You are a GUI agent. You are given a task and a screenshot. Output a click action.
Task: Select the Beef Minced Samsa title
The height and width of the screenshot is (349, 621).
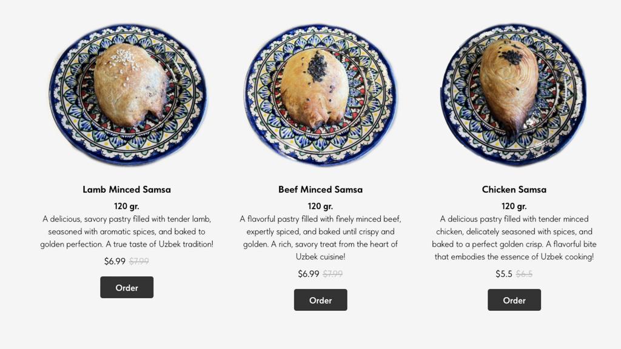pos(320,189)
